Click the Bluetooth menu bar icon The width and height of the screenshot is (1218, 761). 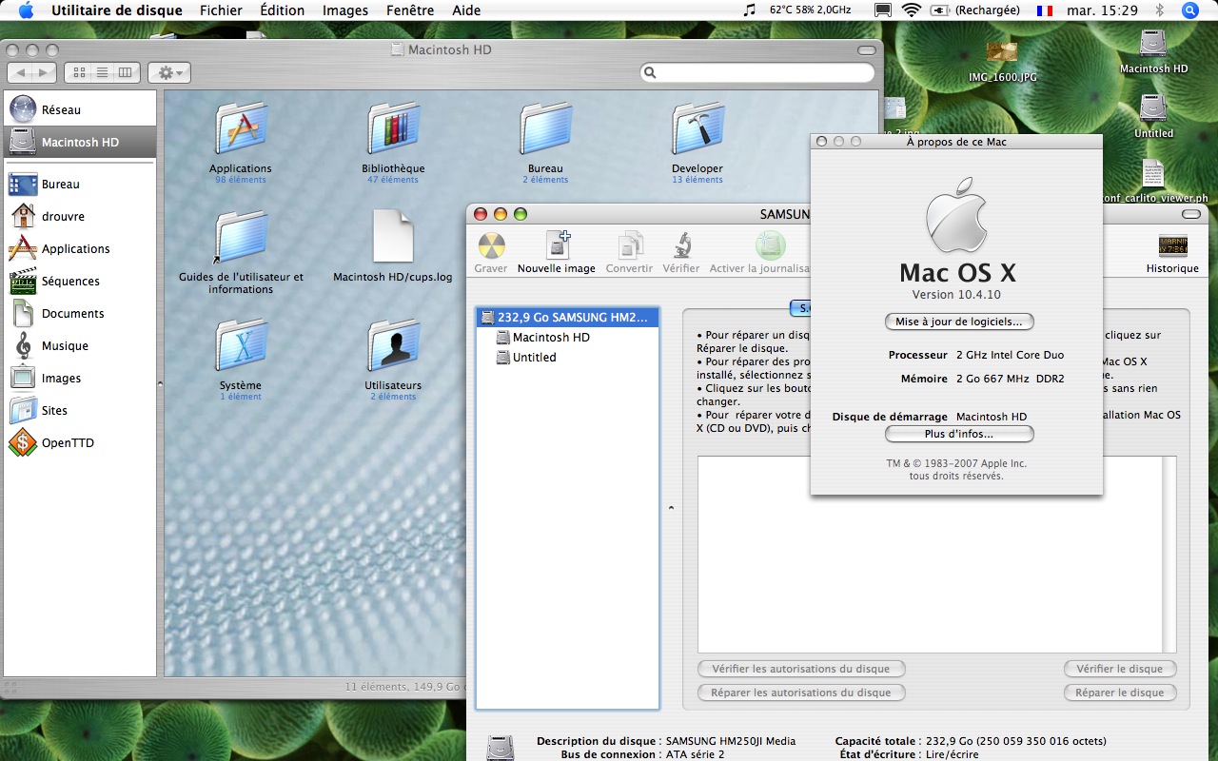[1159, 10]
